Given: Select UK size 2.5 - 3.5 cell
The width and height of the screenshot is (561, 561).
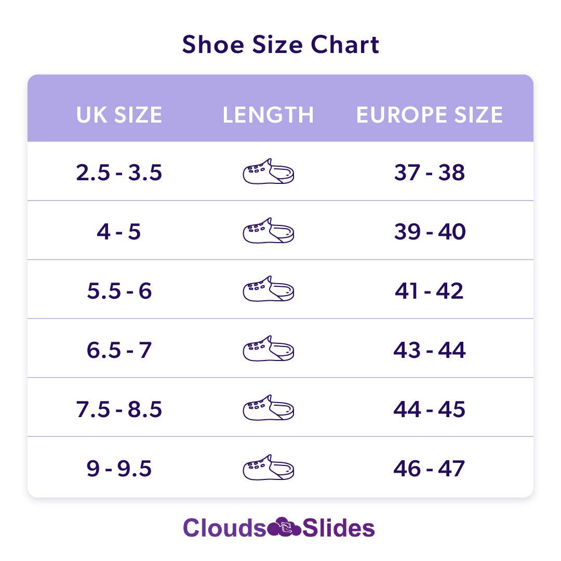Looking at the screenshot, I should click(x=119, y=172).
